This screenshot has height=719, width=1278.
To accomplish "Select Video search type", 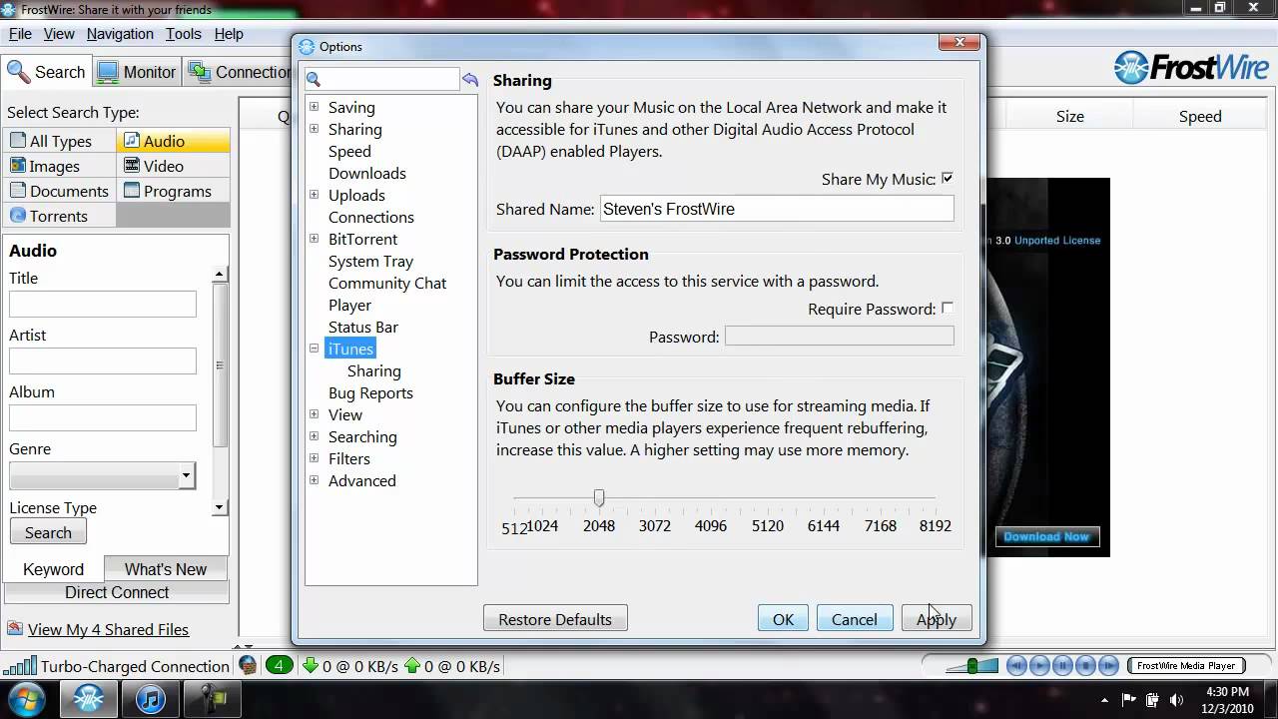I will tap(174, 166).
